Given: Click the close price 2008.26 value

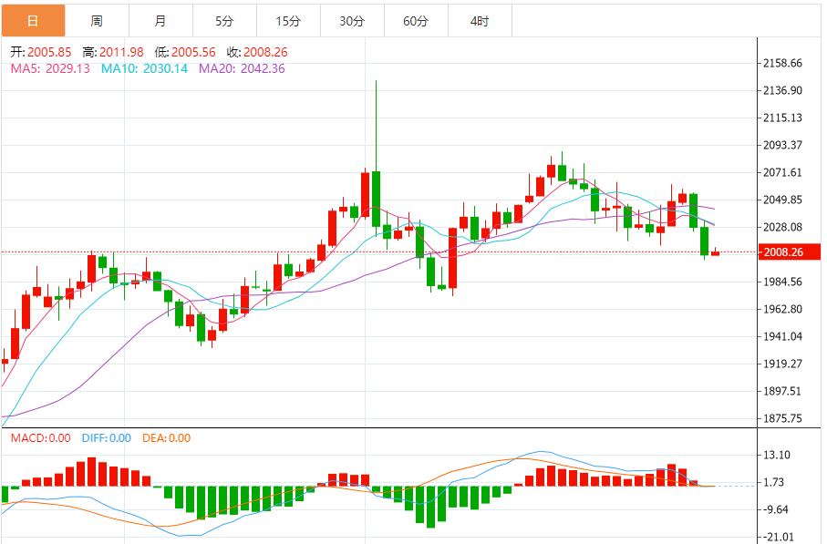Looking at the screenshot, I should click(265, 52).
